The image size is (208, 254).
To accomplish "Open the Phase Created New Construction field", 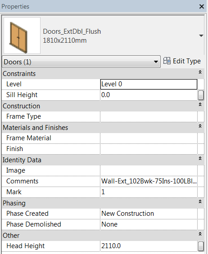I will point(149,214).
